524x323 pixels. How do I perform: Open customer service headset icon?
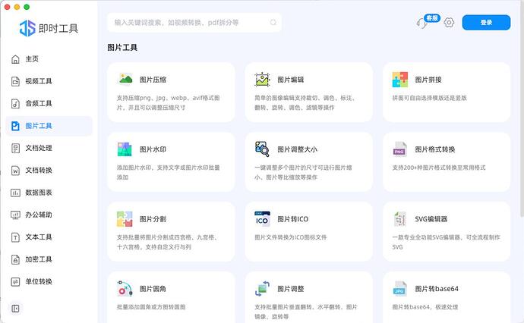[x=422, y=23]
